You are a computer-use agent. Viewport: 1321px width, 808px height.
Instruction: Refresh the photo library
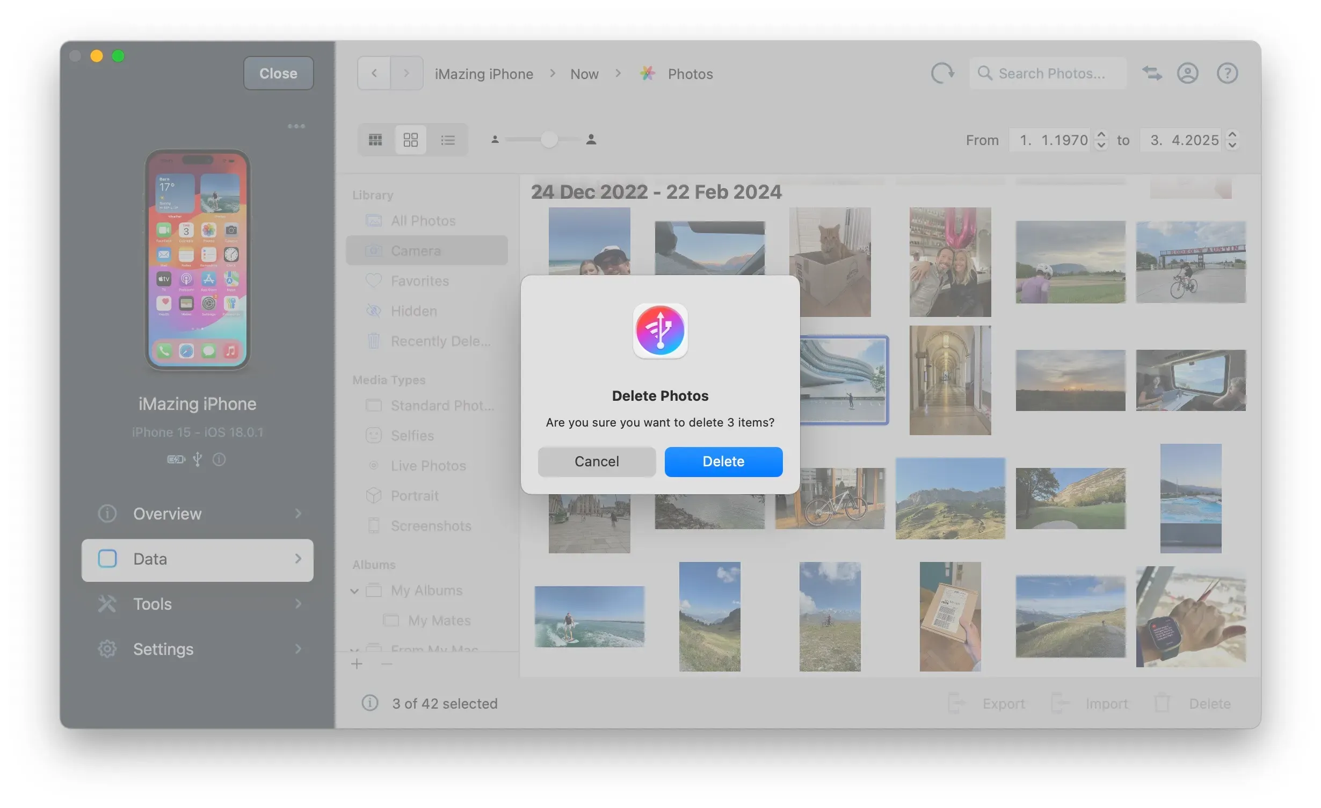pos(943,73)
